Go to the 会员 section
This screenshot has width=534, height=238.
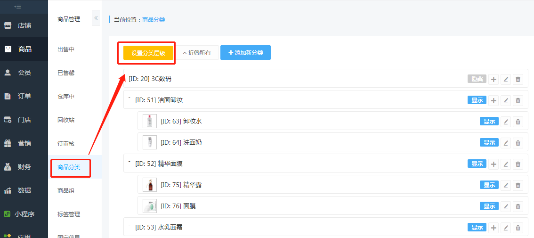click(x=24, y=73)
